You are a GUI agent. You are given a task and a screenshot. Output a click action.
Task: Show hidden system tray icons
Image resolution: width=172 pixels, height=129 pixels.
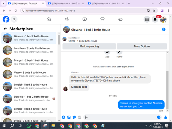click(x=146, y=126)
